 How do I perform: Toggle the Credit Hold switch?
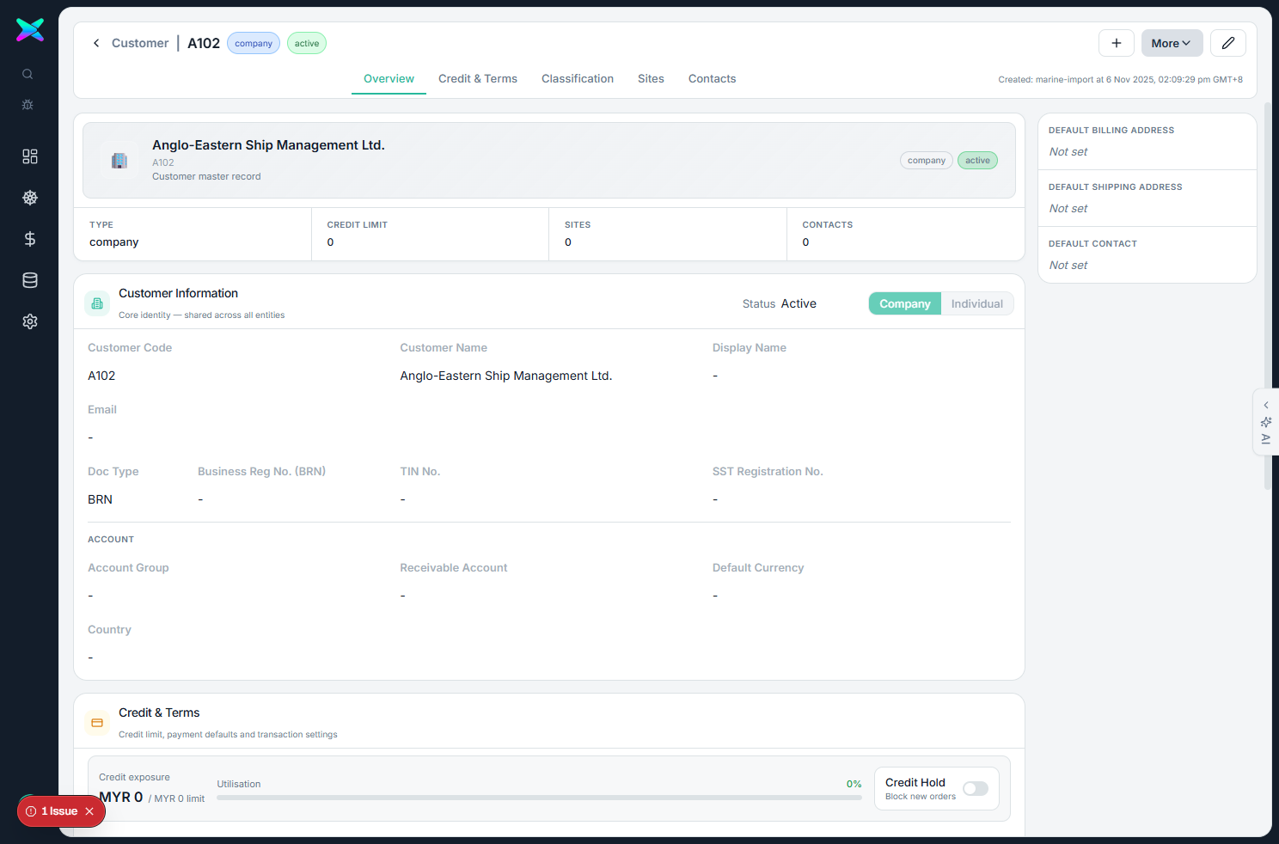pyautogui.click(x=976, y=789)
